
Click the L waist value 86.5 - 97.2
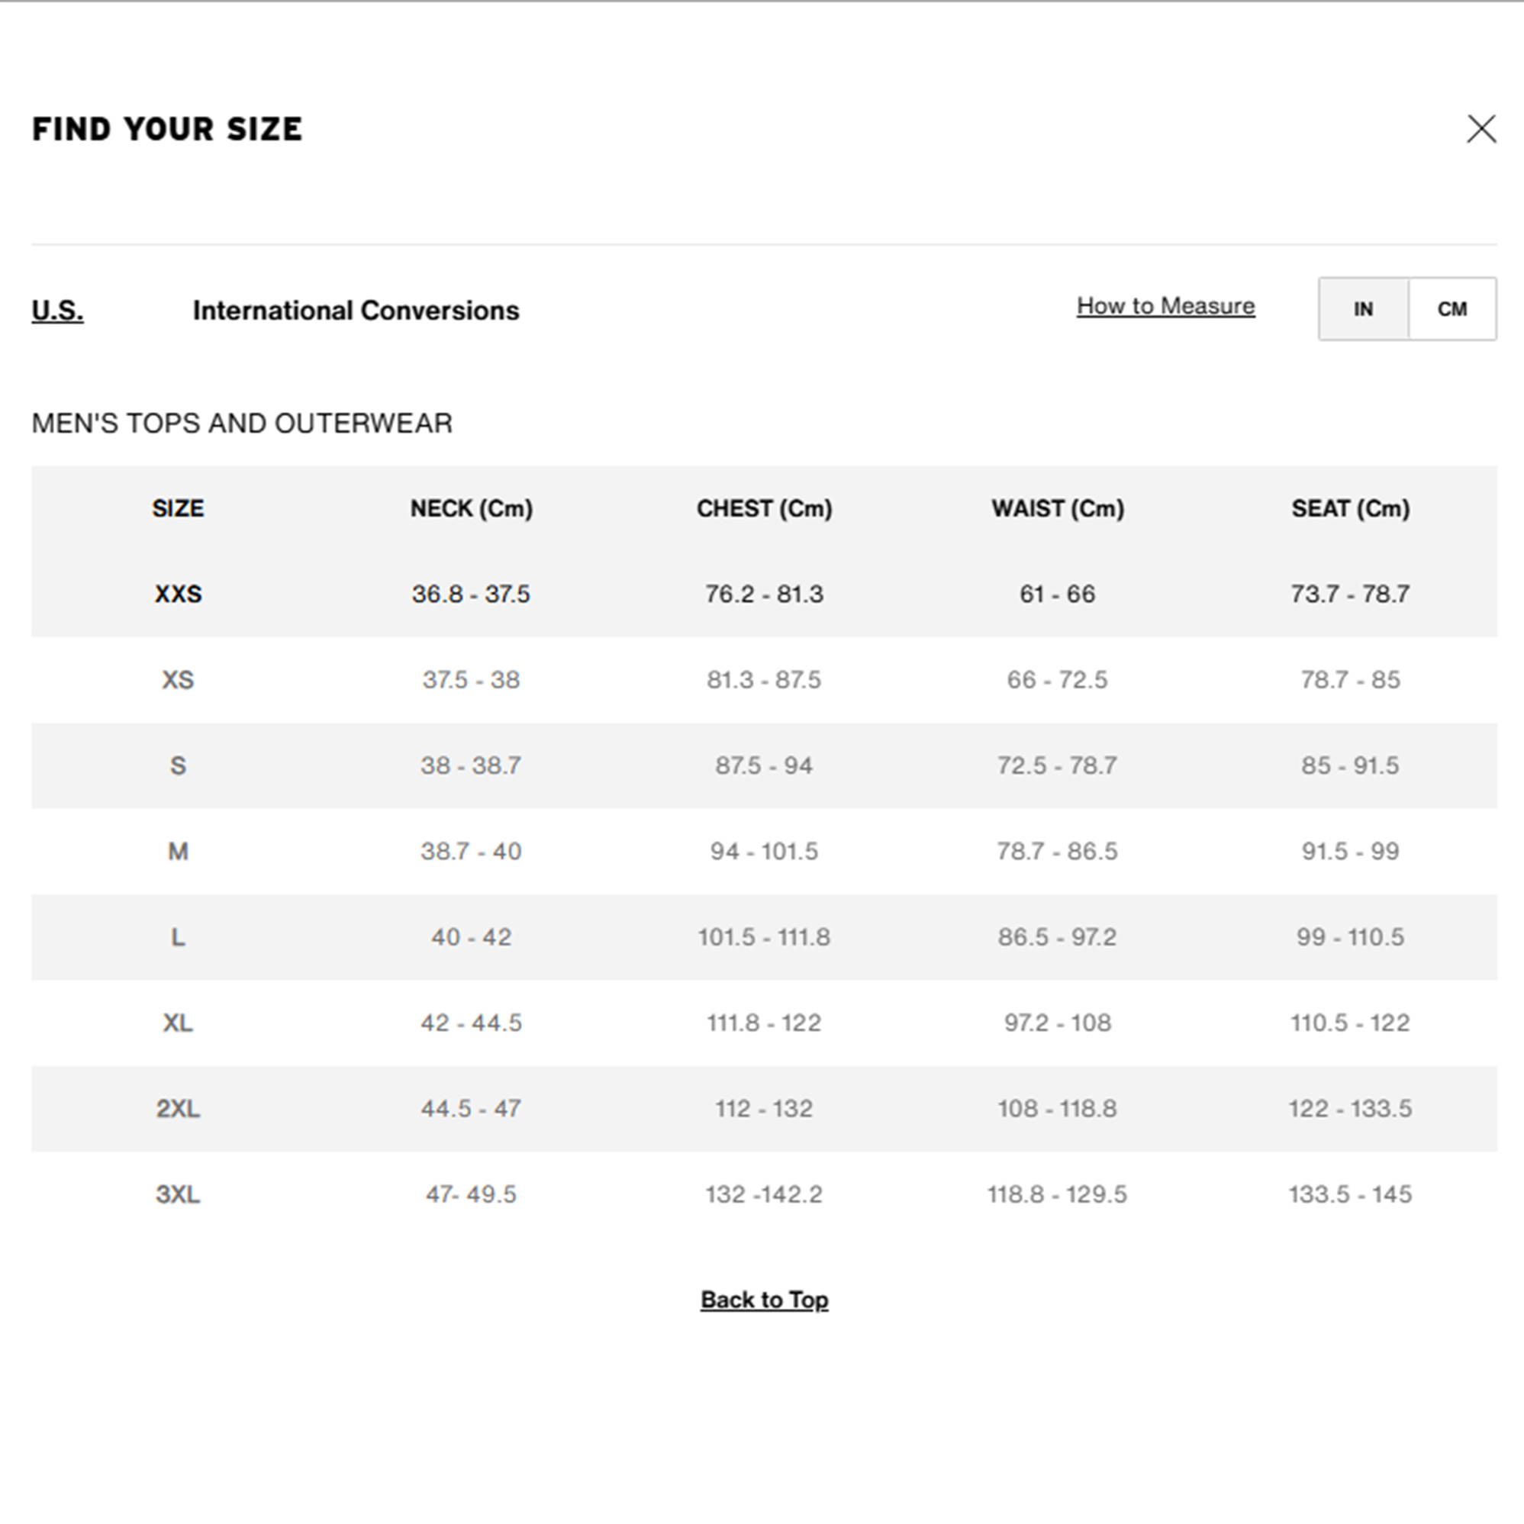(1057, 937)
